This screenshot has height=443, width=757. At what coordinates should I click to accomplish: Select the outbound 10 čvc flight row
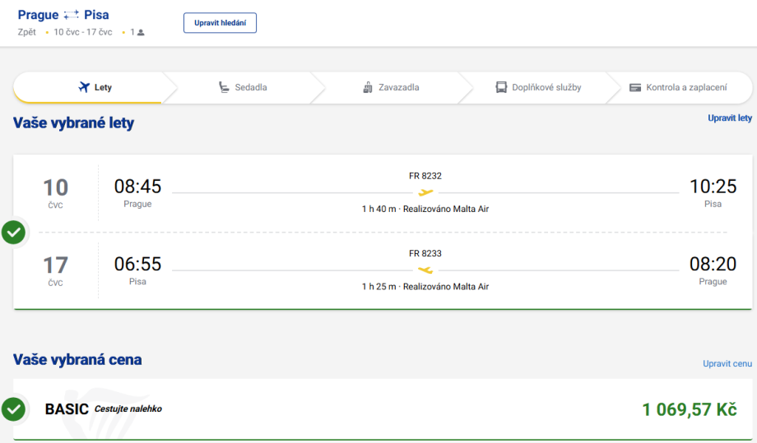(x=425, y=193)
